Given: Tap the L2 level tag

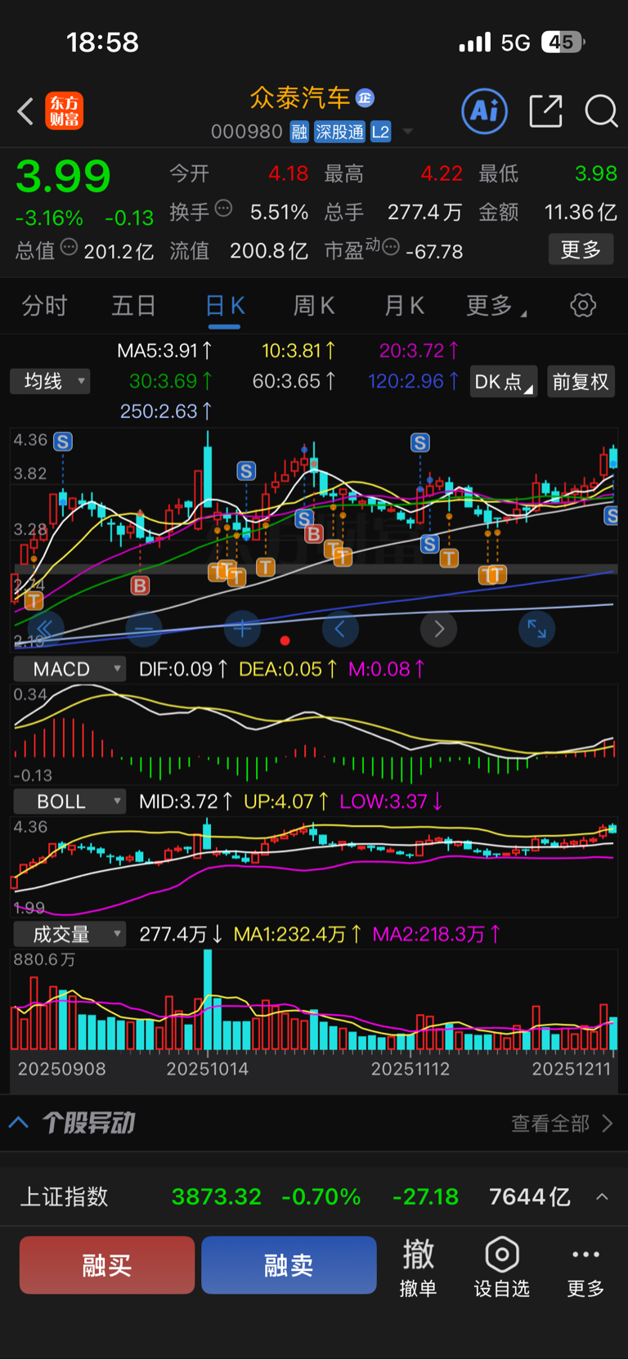Looking at the screenshot, I should (x=380, y=132).
